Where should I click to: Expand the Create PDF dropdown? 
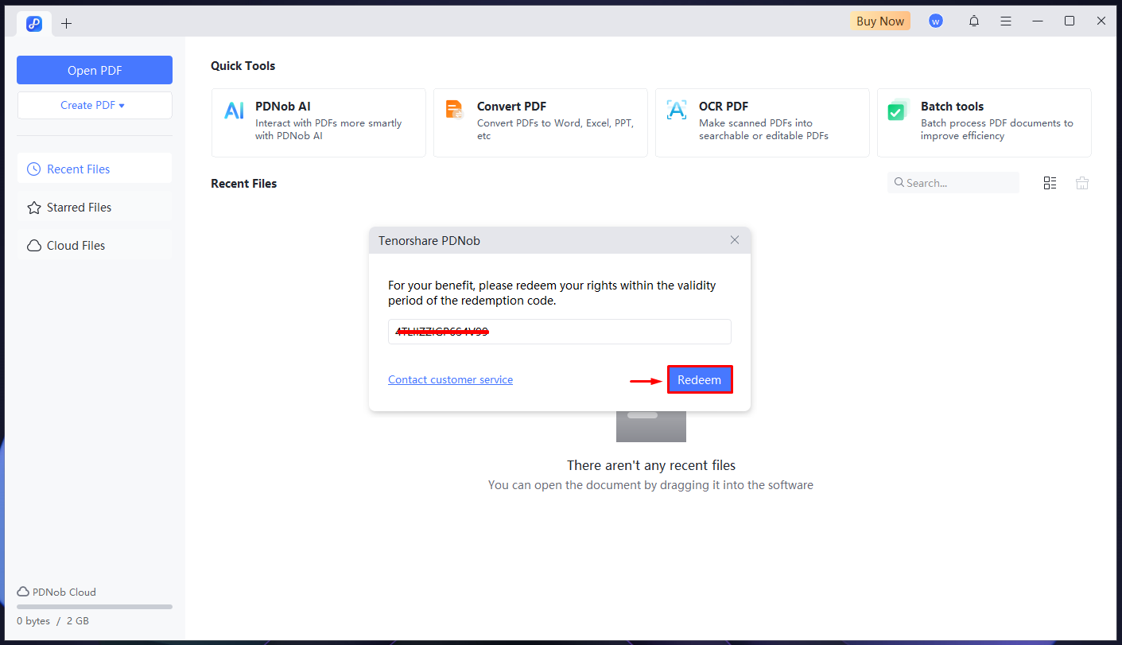(x=95, y=105)
